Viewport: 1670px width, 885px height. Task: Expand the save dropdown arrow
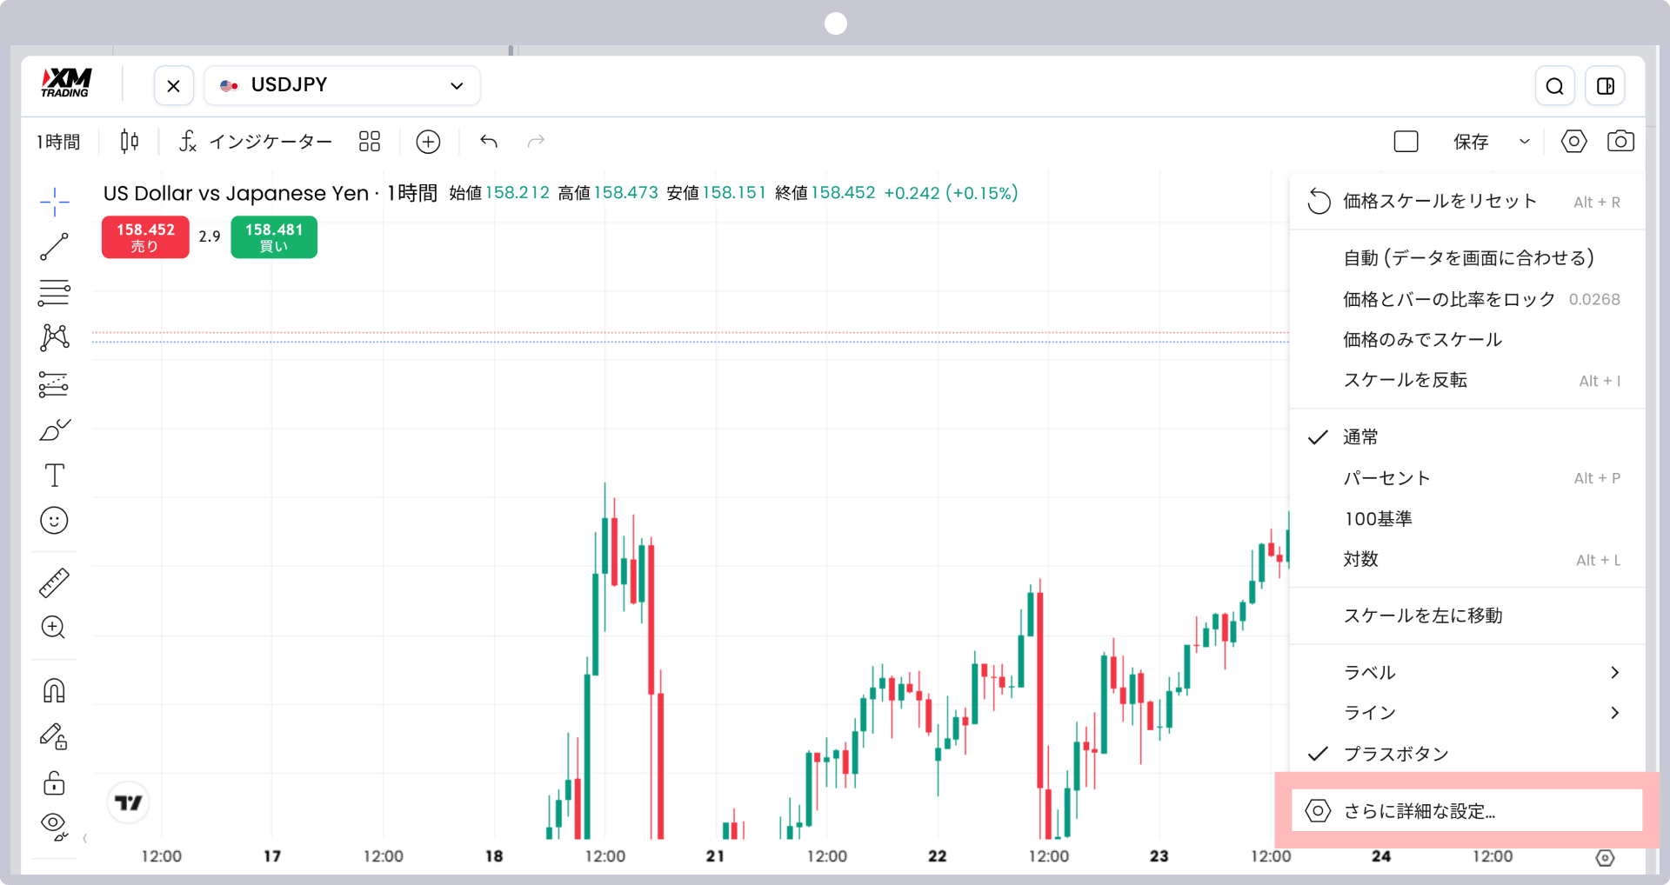tap(1525, 142)
